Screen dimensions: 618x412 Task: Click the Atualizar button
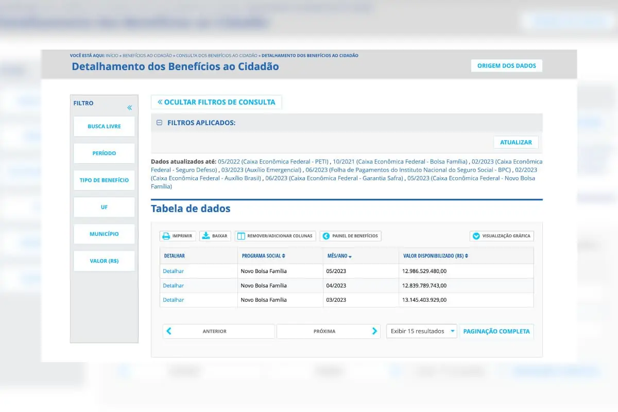[x=516, y=142]
